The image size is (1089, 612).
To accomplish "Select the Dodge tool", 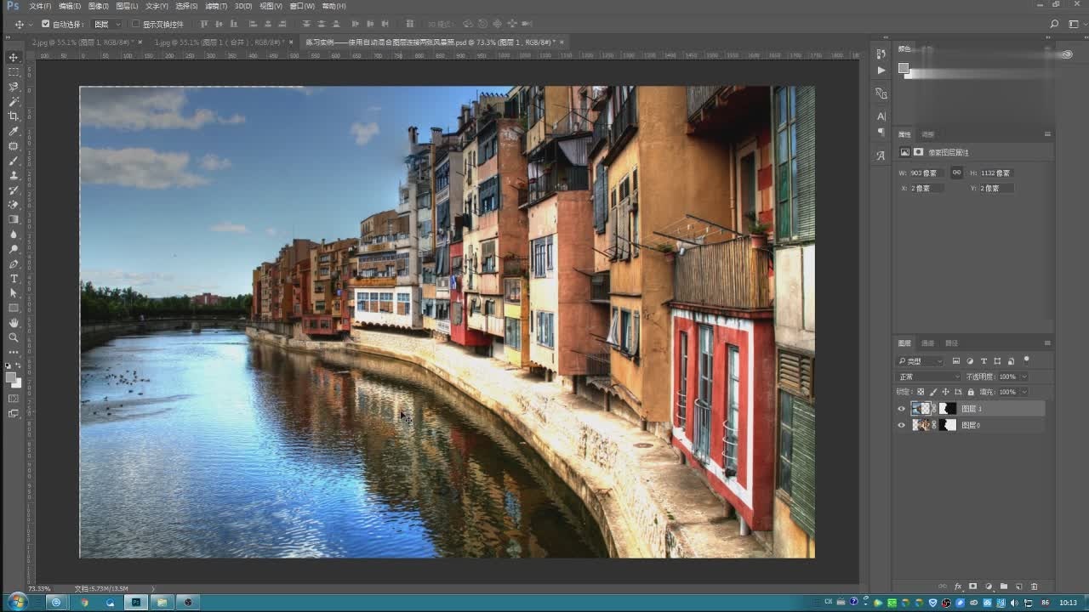I will coord(14,249).
